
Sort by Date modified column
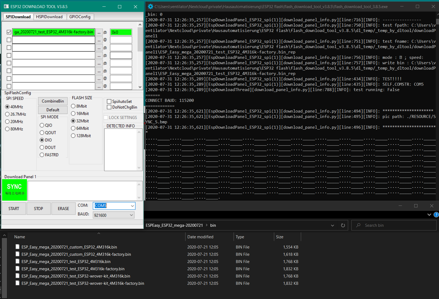coord(209,237)
